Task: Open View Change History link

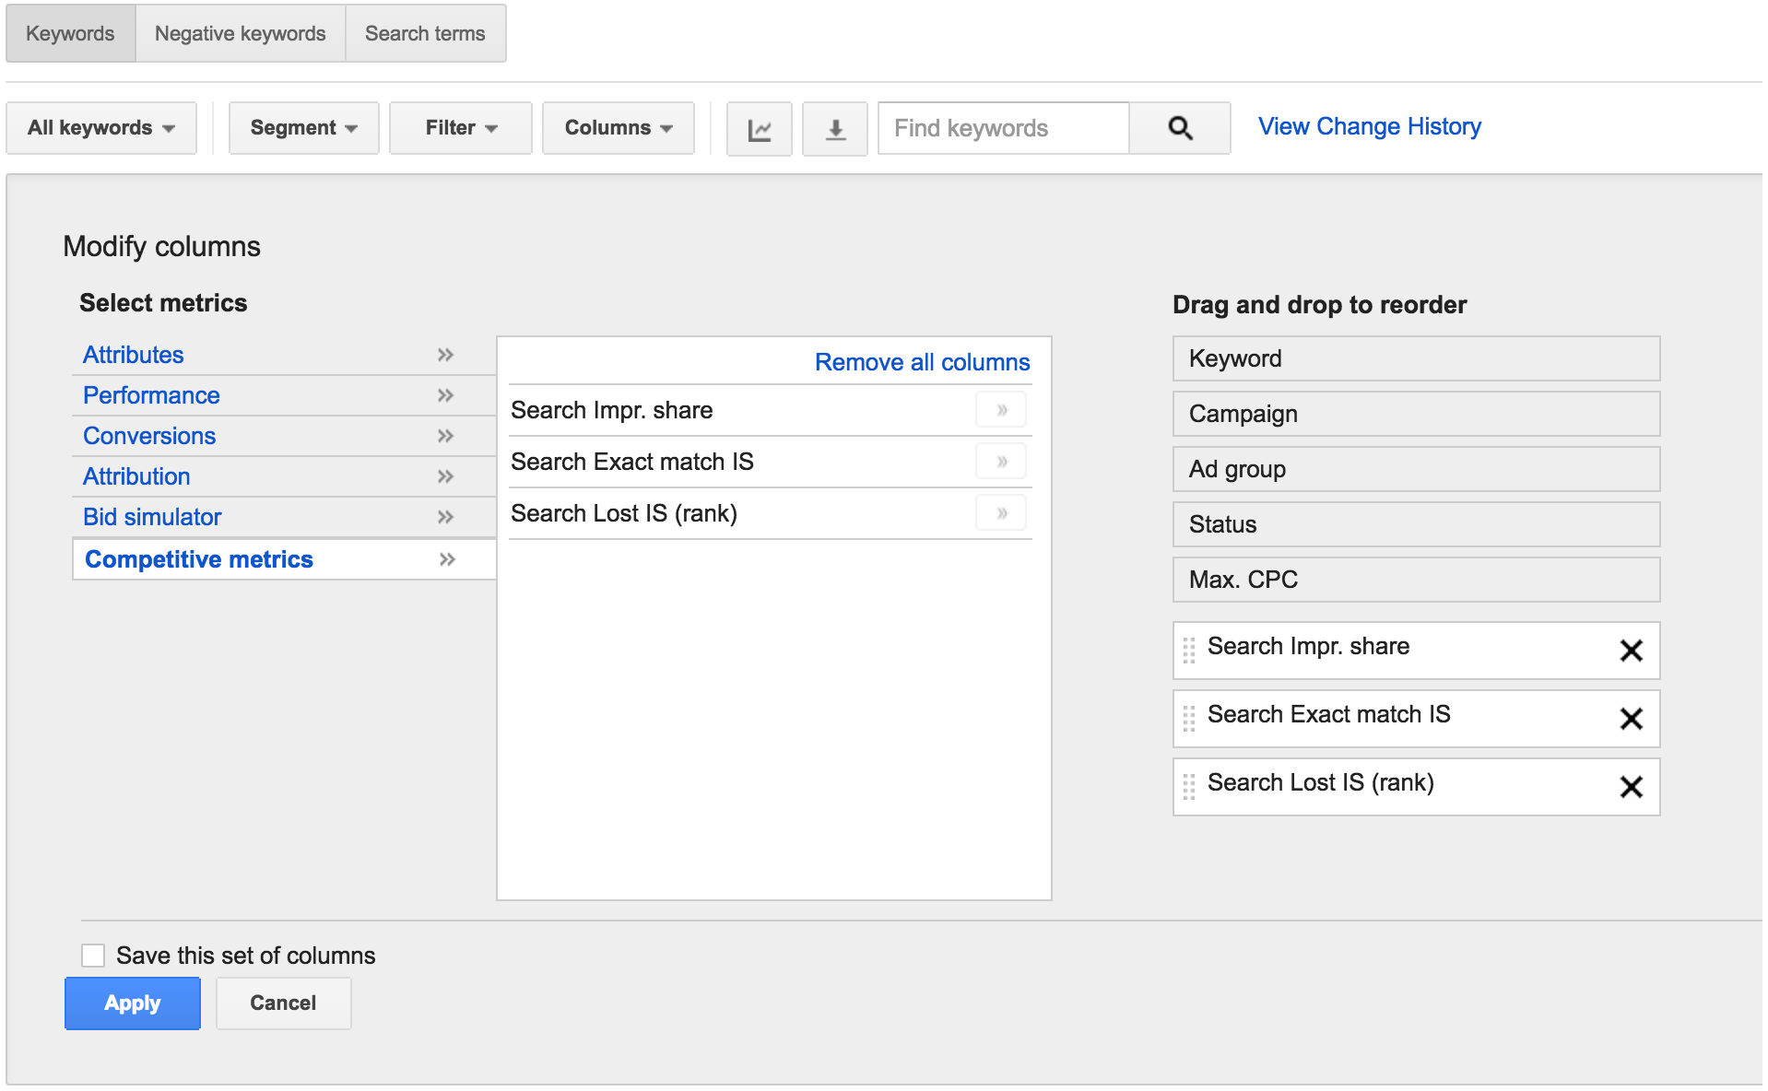Action: click(1370, 126)
